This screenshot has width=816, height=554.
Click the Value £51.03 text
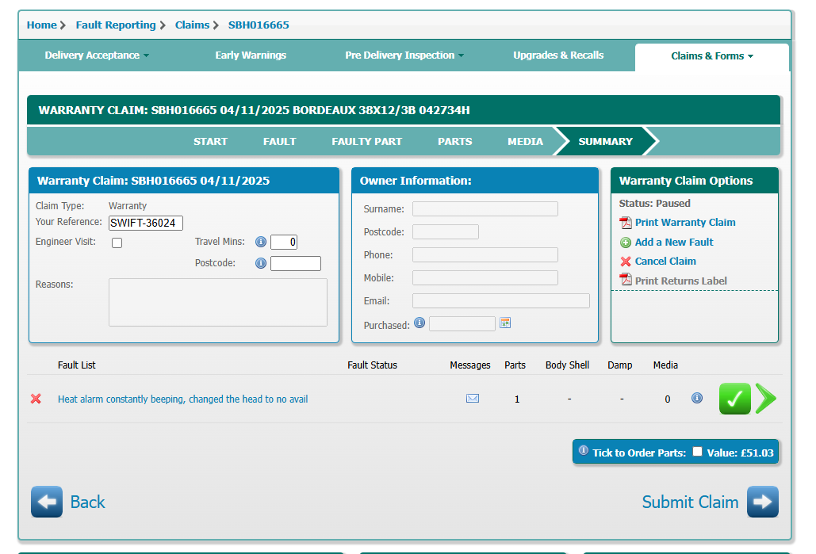tap(740, 453)
